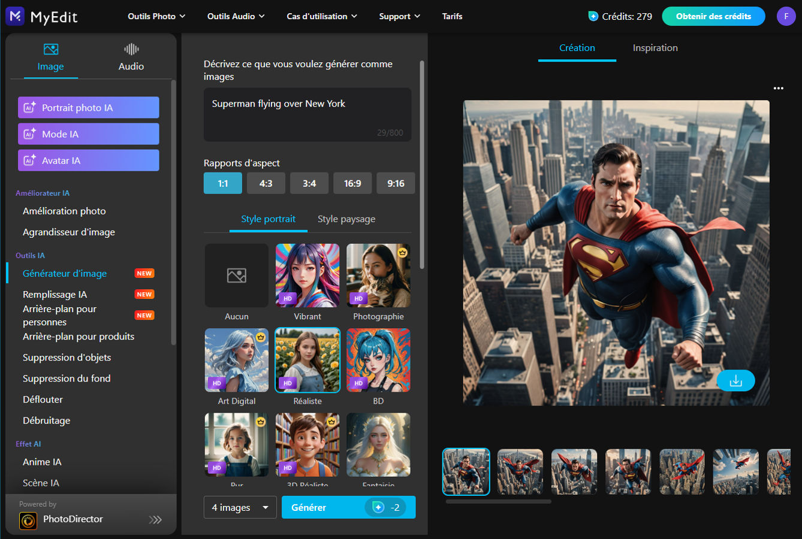This screenshot has width=802, height=539.
Task: Open Cas d'utilisation dropdown menu
Action: 322,16
